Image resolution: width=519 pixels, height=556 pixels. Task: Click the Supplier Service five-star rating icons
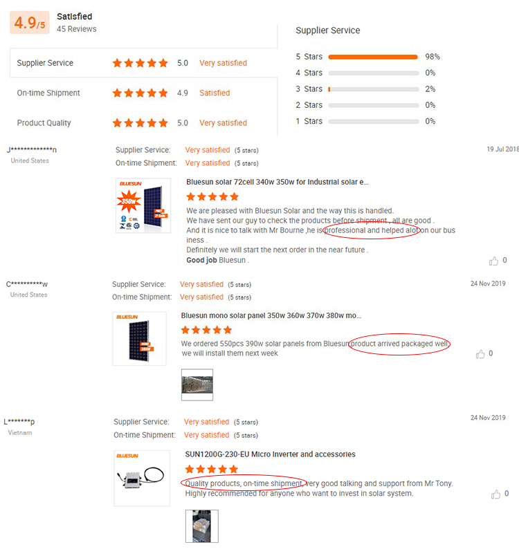140,63
